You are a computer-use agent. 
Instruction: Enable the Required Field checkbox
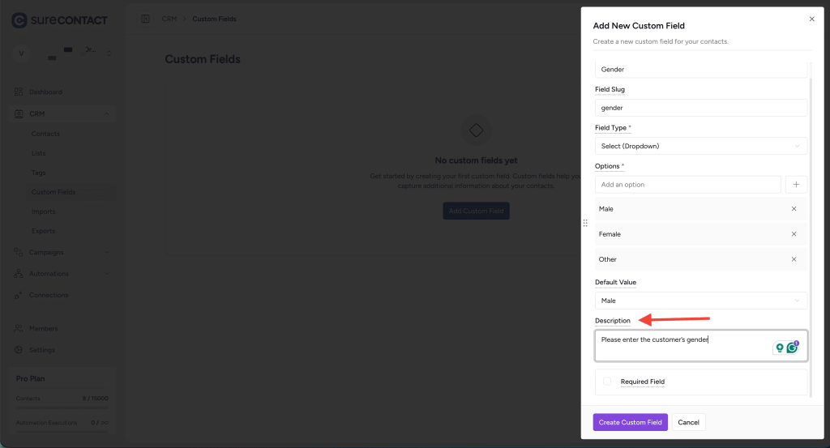(x=607, y=382)
